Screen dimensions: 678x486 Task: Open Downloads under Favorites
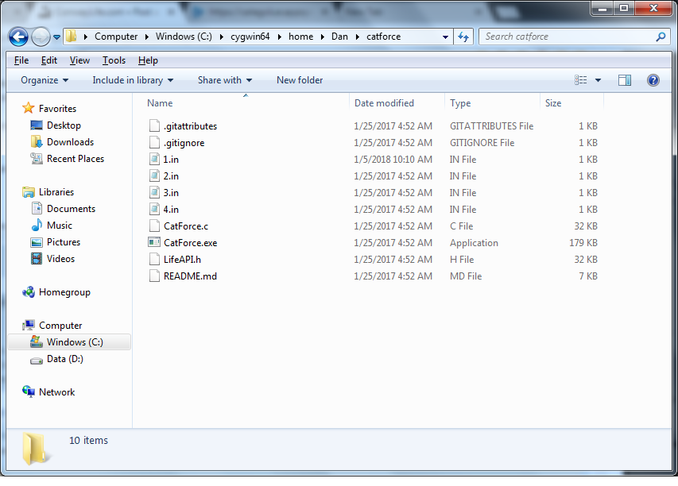70,142
